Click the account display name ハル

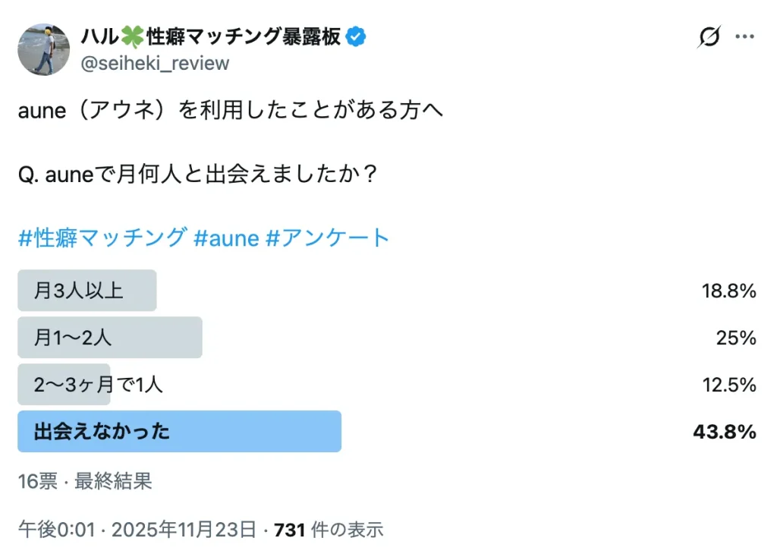[96, 36]
